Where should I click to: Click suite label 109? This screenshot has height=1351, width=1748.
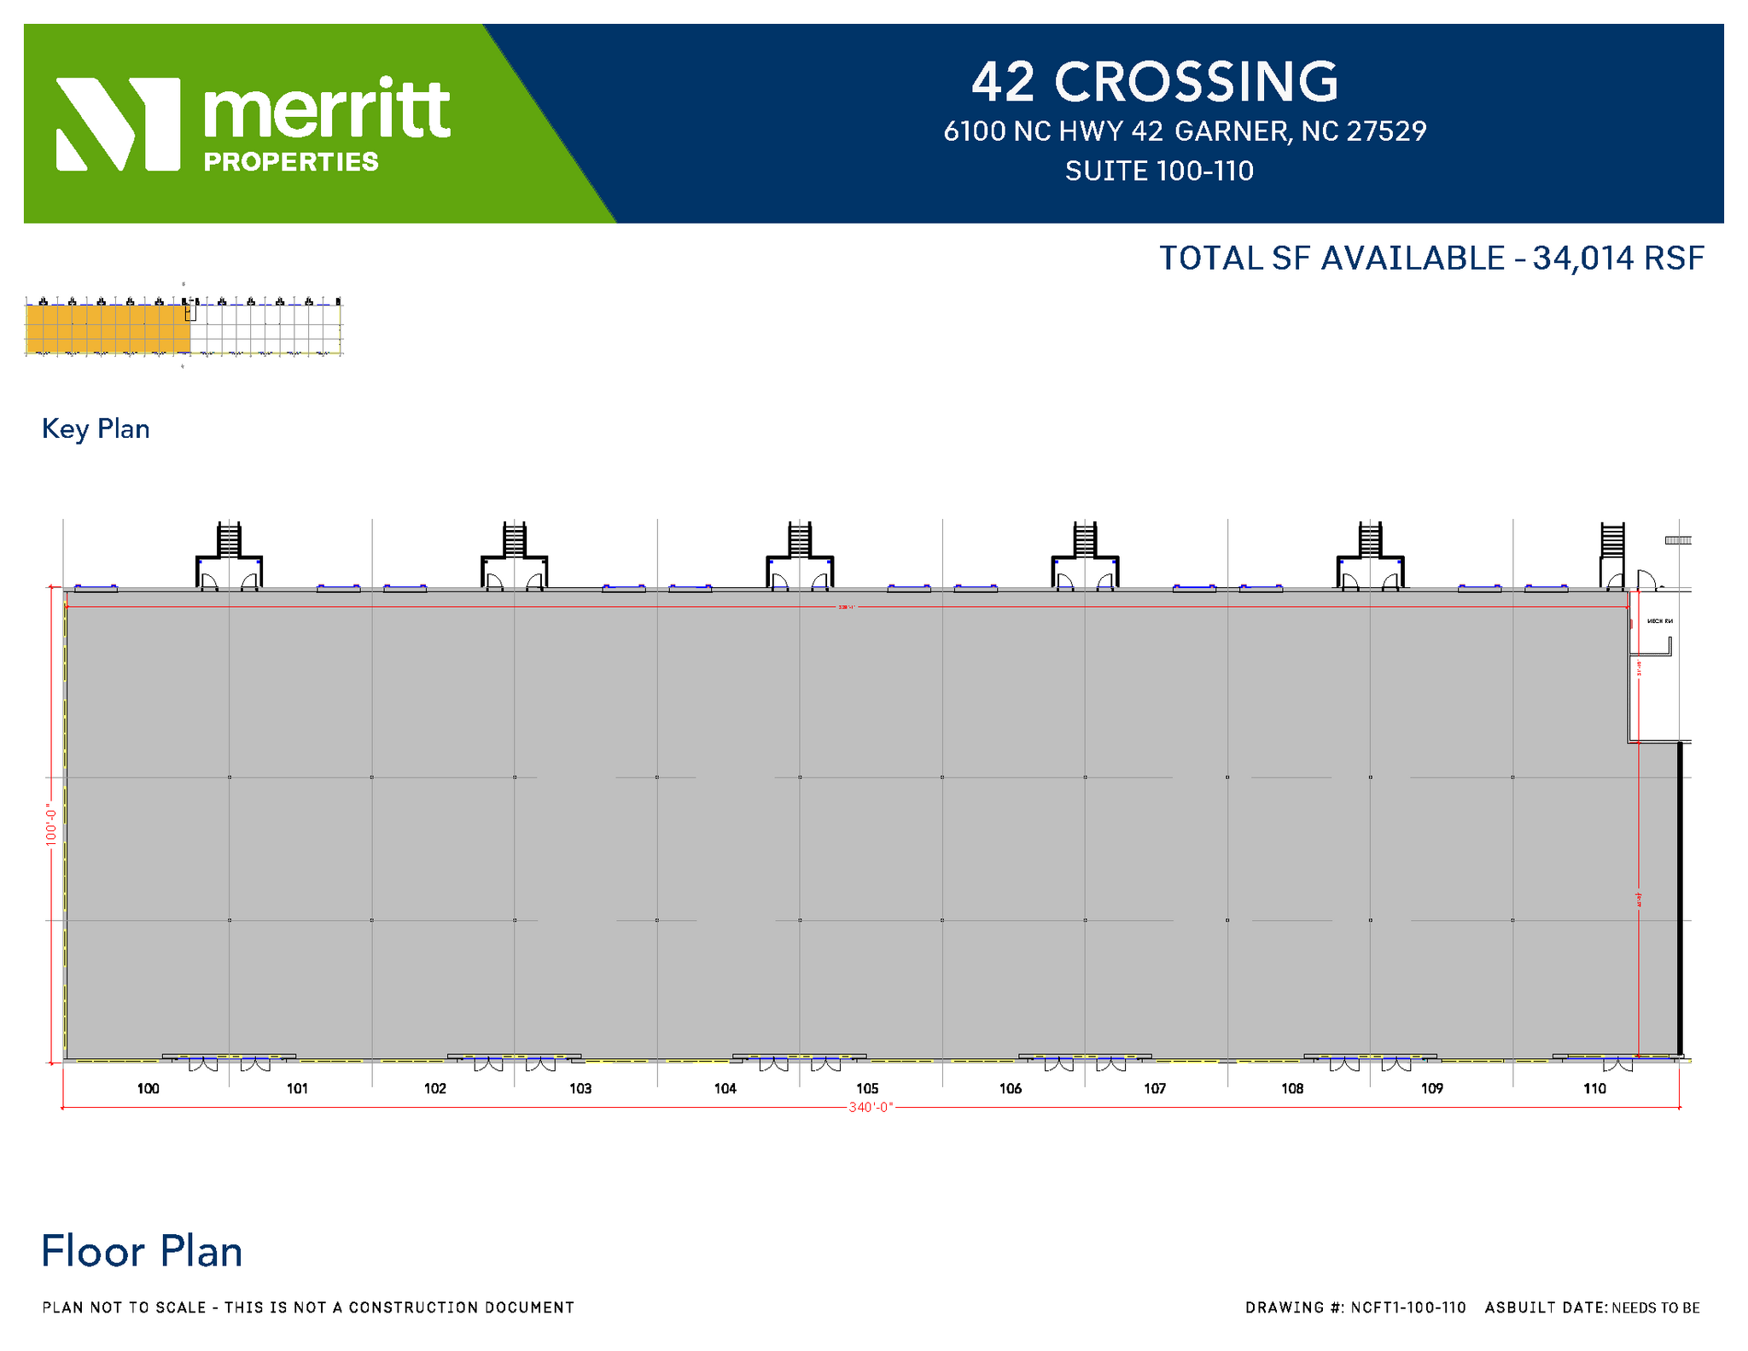click(1432, 1088)
